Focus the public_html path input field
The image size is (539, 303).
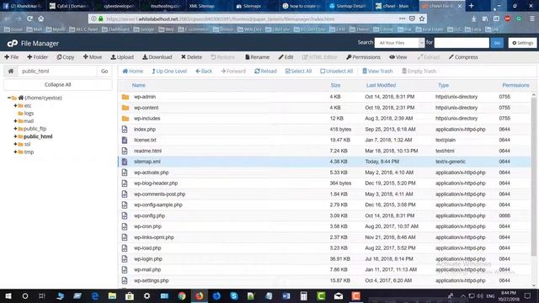click(x=57, y=71)
